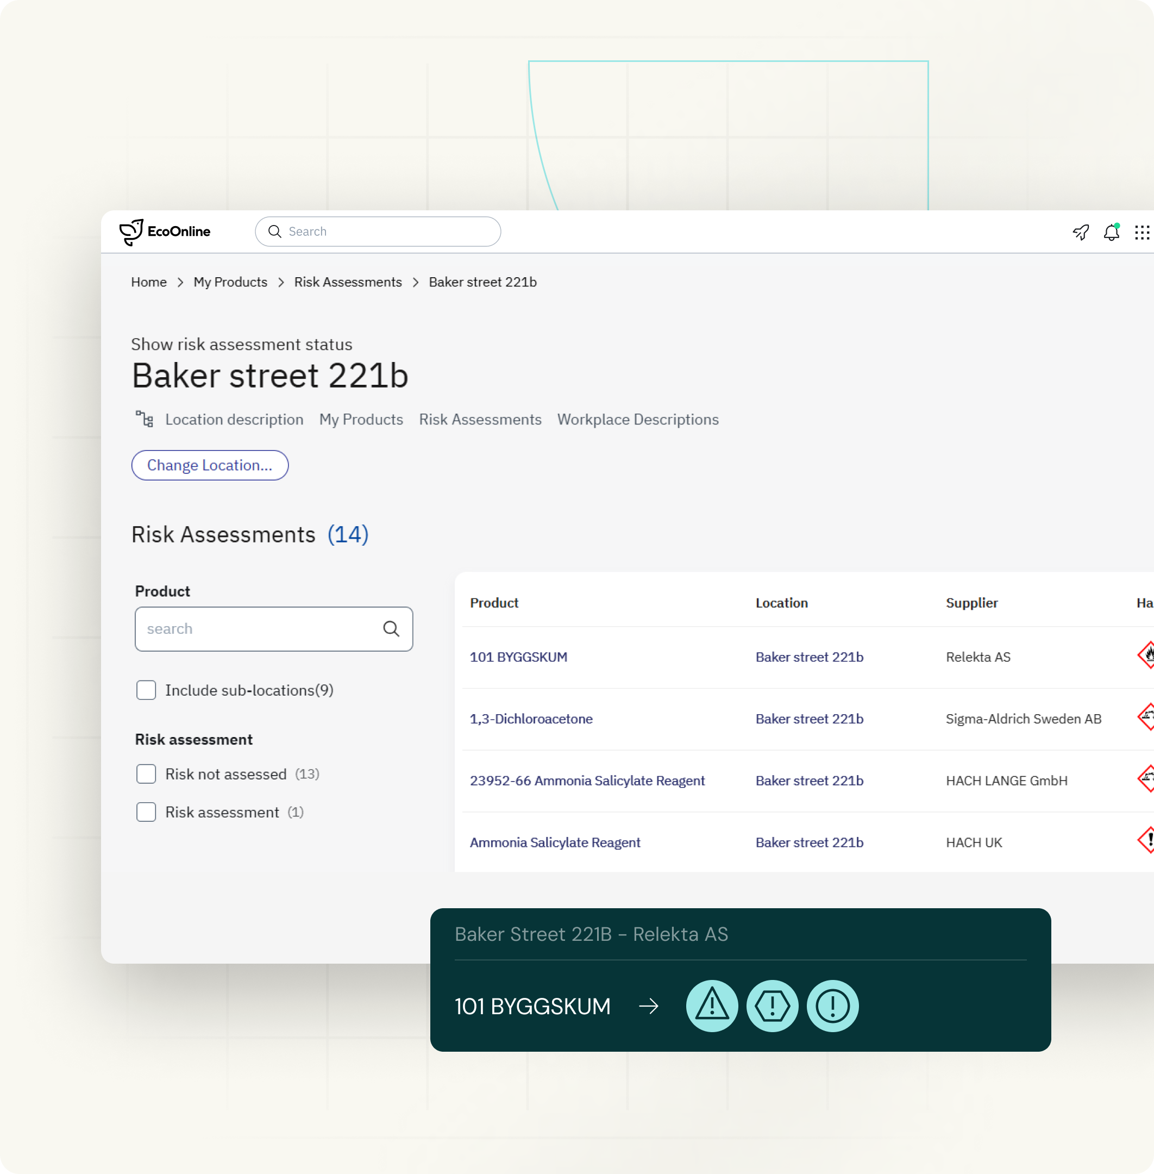Image resolution: width=1154 pixels, height=1174 pixels.
Task: Toggle Include sub-locations checkbox
Action: coord(146,690)
